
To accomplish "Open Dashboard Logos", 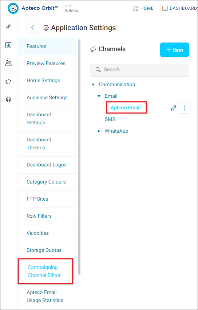I will coord(47,165).
